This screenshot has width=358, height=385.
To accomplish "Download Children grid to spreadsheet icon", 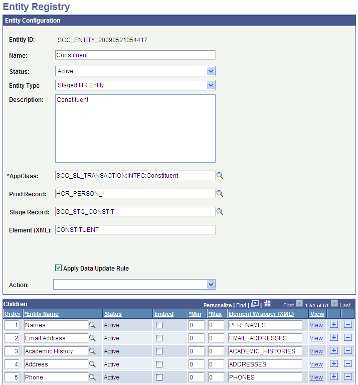I will click(x=267, y=304).
